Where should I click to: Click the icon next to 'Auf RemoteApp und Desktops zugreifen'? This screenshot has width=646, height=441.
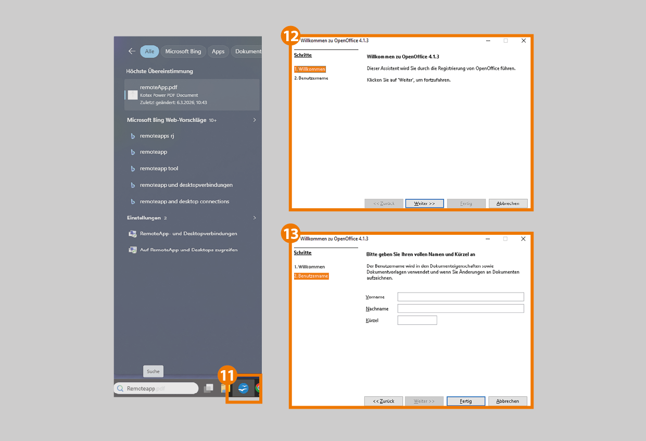133,250
